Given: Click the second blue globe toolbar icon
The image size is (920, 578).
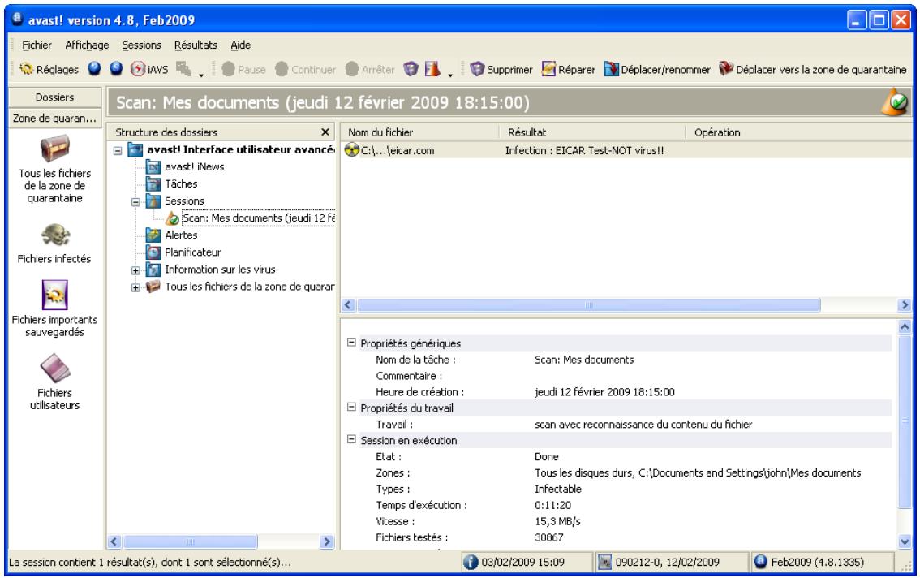Looking at the screenshot, I should tap(116, 69).
